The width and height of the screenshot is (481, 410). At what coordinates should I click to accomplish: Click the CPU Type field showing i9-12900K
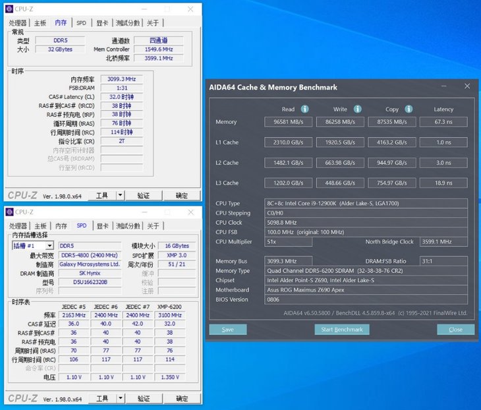point(366,203)
